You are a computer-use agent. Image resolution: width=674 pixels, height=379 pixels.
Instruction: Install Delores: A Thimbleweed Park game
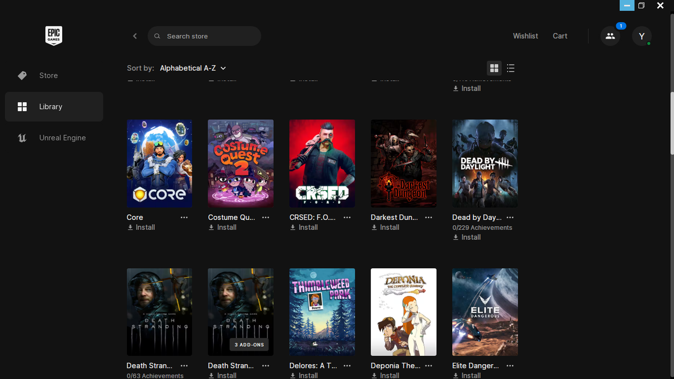[304, 375]
